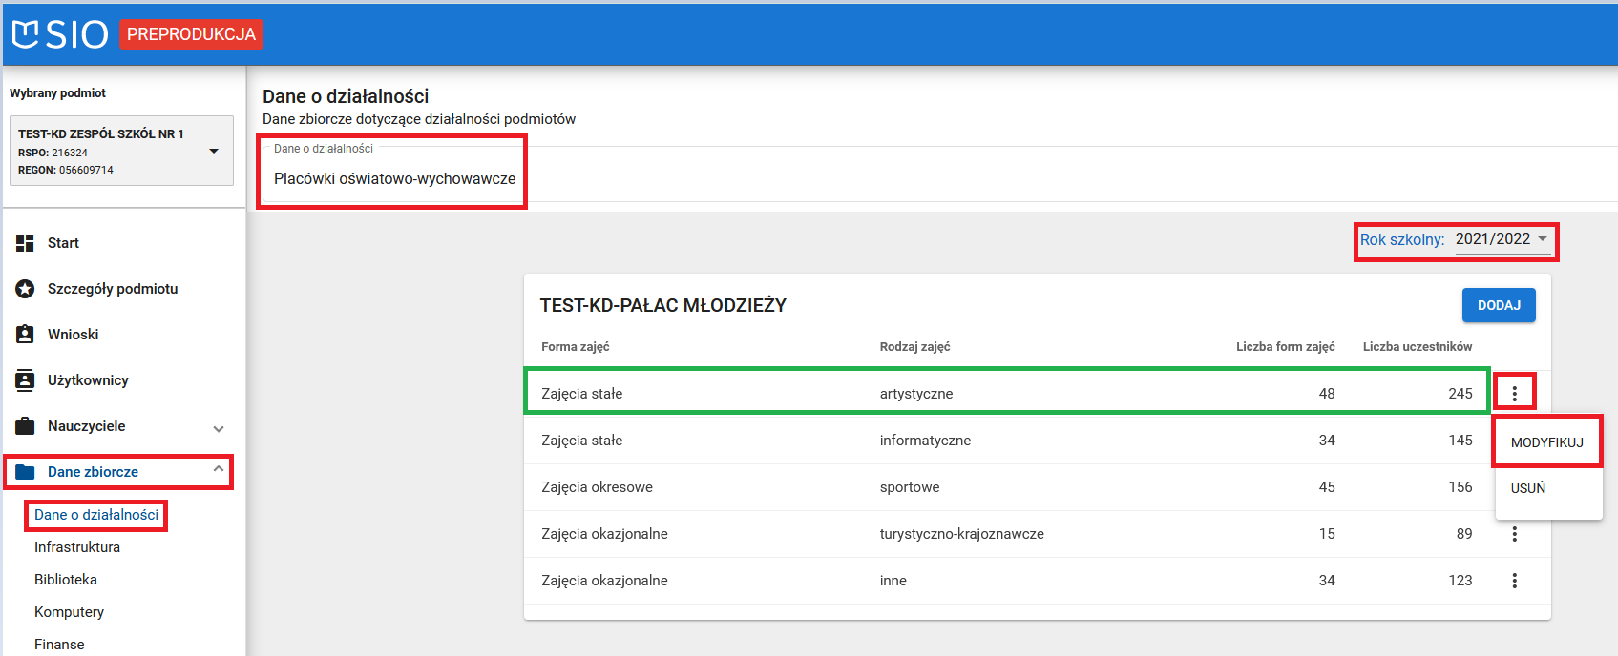Image resolution: width=1618 pixels, height=656 pixels.
Task: Open Infrastruktura in the sidebar
Action: 77,547
